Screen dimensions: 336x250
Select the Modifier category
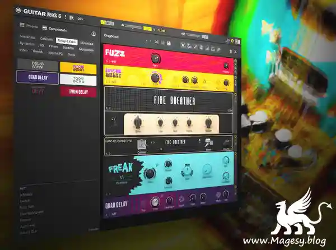(68, 48)
